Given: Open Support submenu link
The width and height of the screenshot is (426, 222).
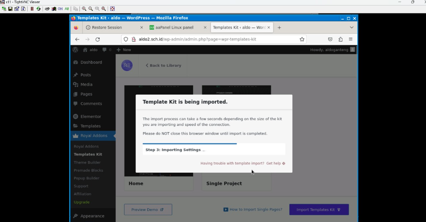Looking at the screenshot, I should (81, 186).
